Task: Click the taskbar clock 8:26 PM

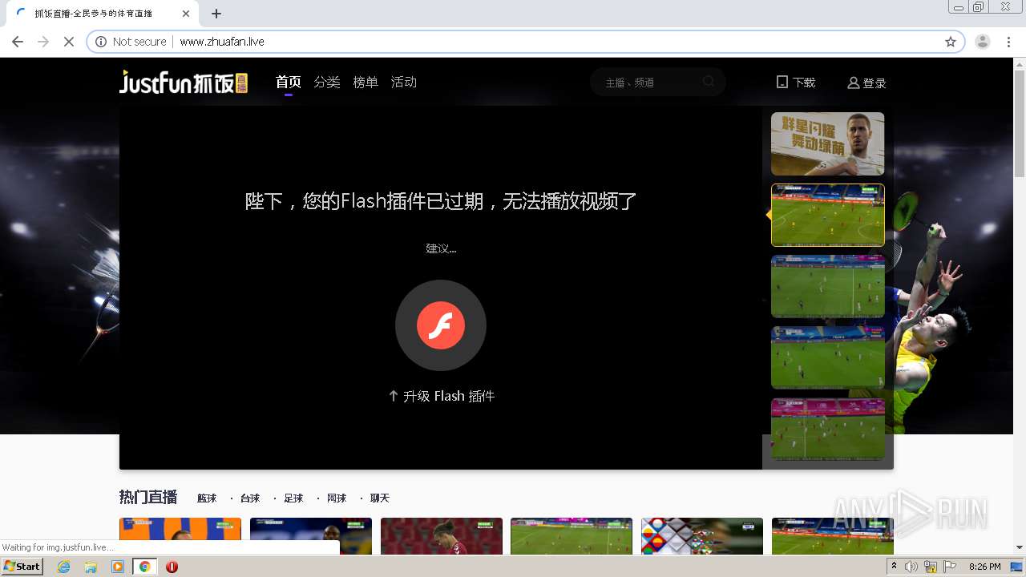Action: click(985, 567)
